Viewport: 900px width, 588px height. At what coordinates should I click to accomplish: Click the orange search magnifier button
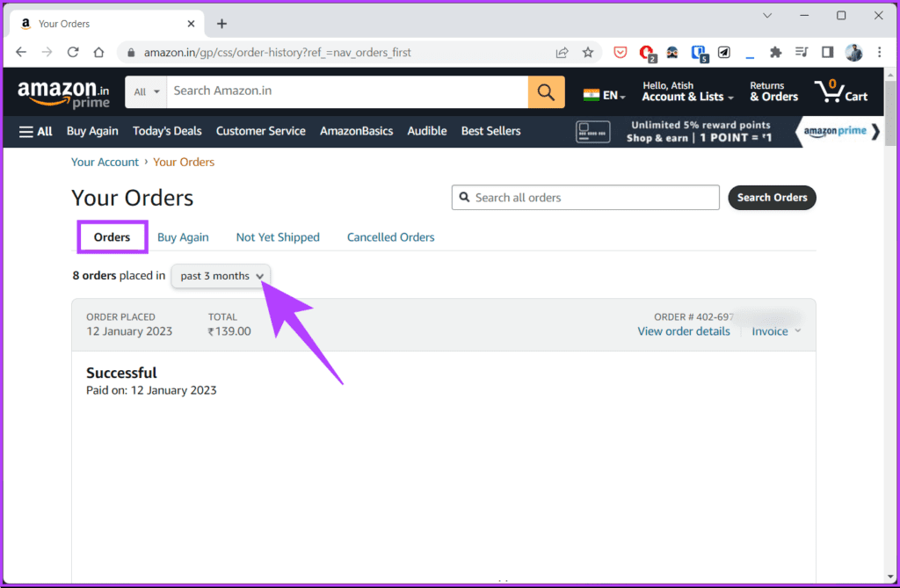546,92
